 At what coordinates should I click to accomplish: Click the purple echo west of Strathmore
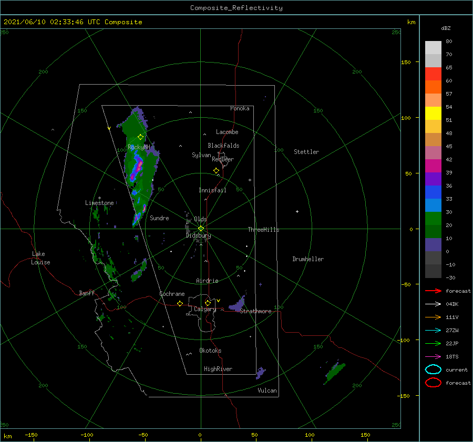point(238,305)
